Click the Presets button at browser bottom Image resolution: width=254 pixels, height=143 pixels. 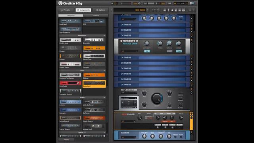(x=66, y=139)
